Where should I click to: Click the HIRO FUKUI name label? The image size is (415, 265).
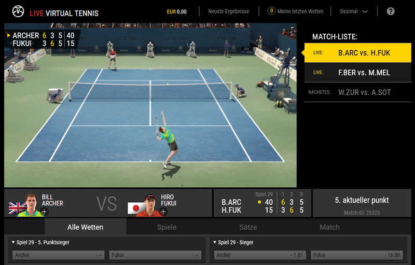pos(168,200)
